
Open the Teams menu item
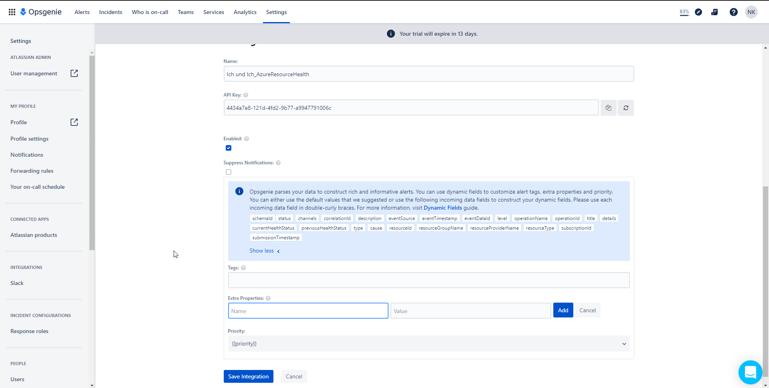coord(186,12)
